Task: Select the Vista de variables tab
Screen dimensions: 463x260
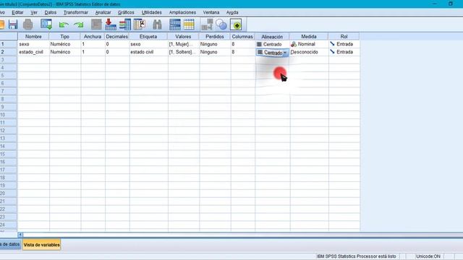Action: (x=42, y=245)
